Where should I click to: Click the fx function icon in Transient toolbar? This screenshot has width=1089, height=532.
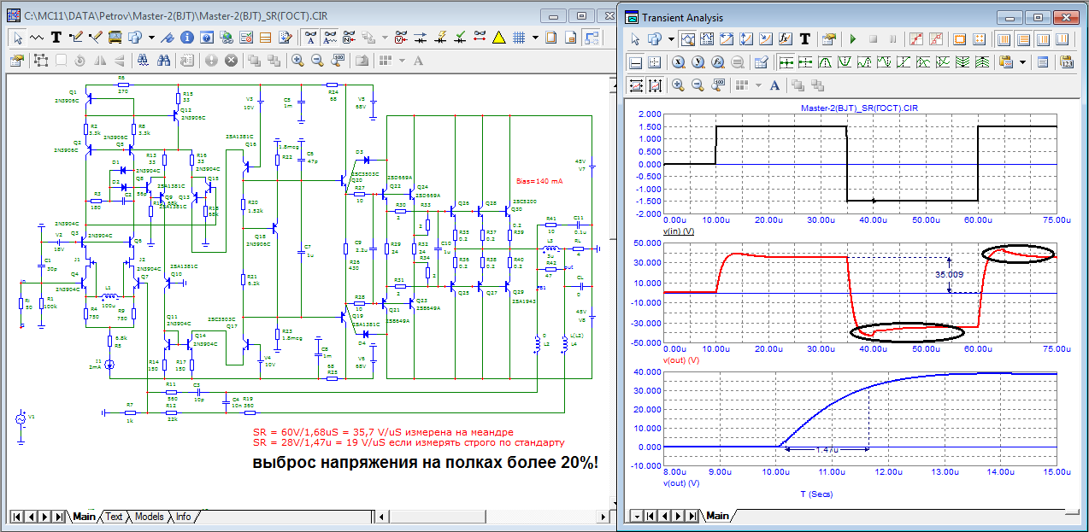click(x=786, y=38)
